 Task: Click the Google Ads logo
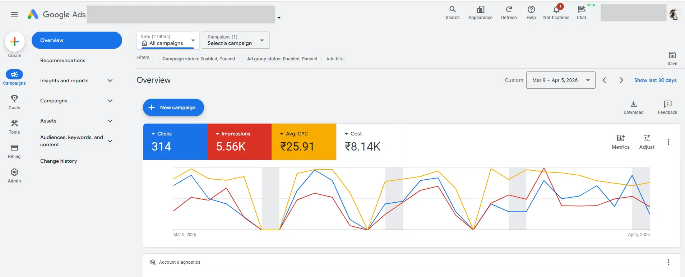coord(57,14)
